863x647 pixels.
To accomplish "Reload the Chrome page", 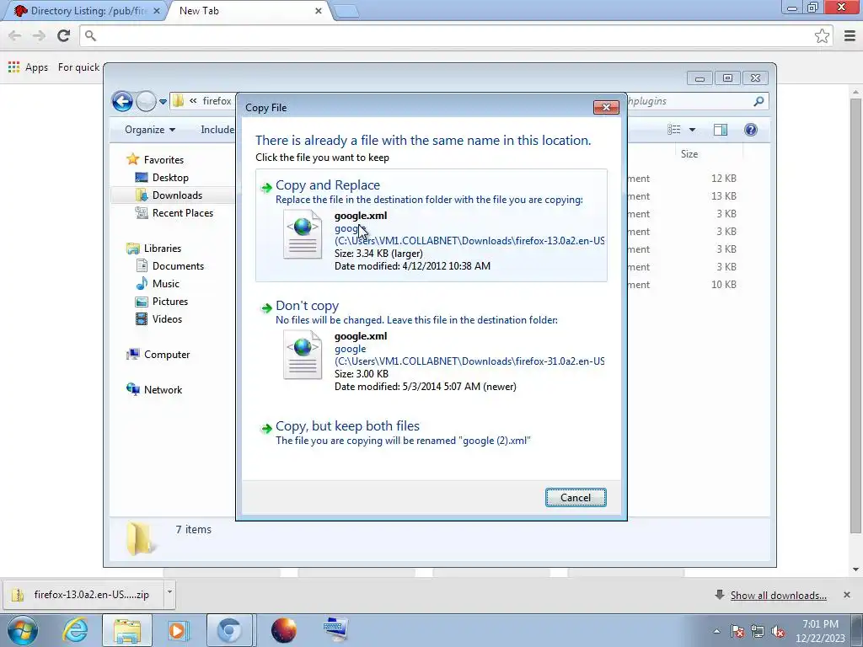I will [63, 35].
